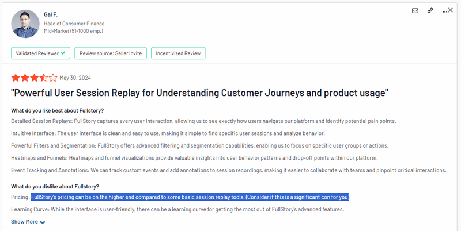Image resolution: width=461 pixels, height=231 pixels.
Task: Open Gal F.'s profile photo
Action: click(x=25, y=24)
